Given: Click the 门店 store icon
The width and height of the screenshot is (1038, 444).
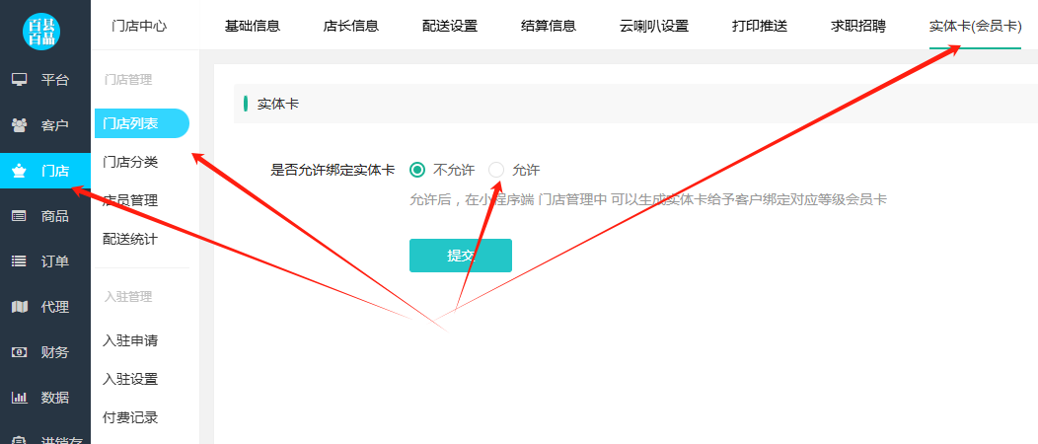Looking at the screenshot, I should [19, 171].
